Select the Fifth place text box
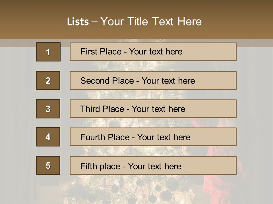273x204 pixels. (153, 166)
